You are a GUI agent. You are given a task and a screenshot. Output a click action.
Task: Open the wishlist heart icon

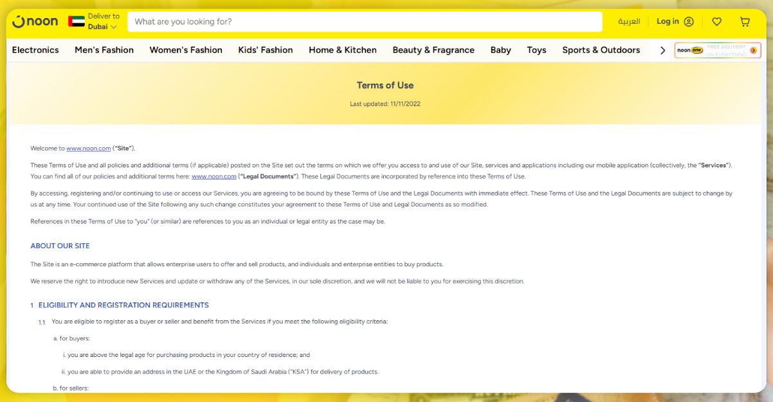(716, 21)
